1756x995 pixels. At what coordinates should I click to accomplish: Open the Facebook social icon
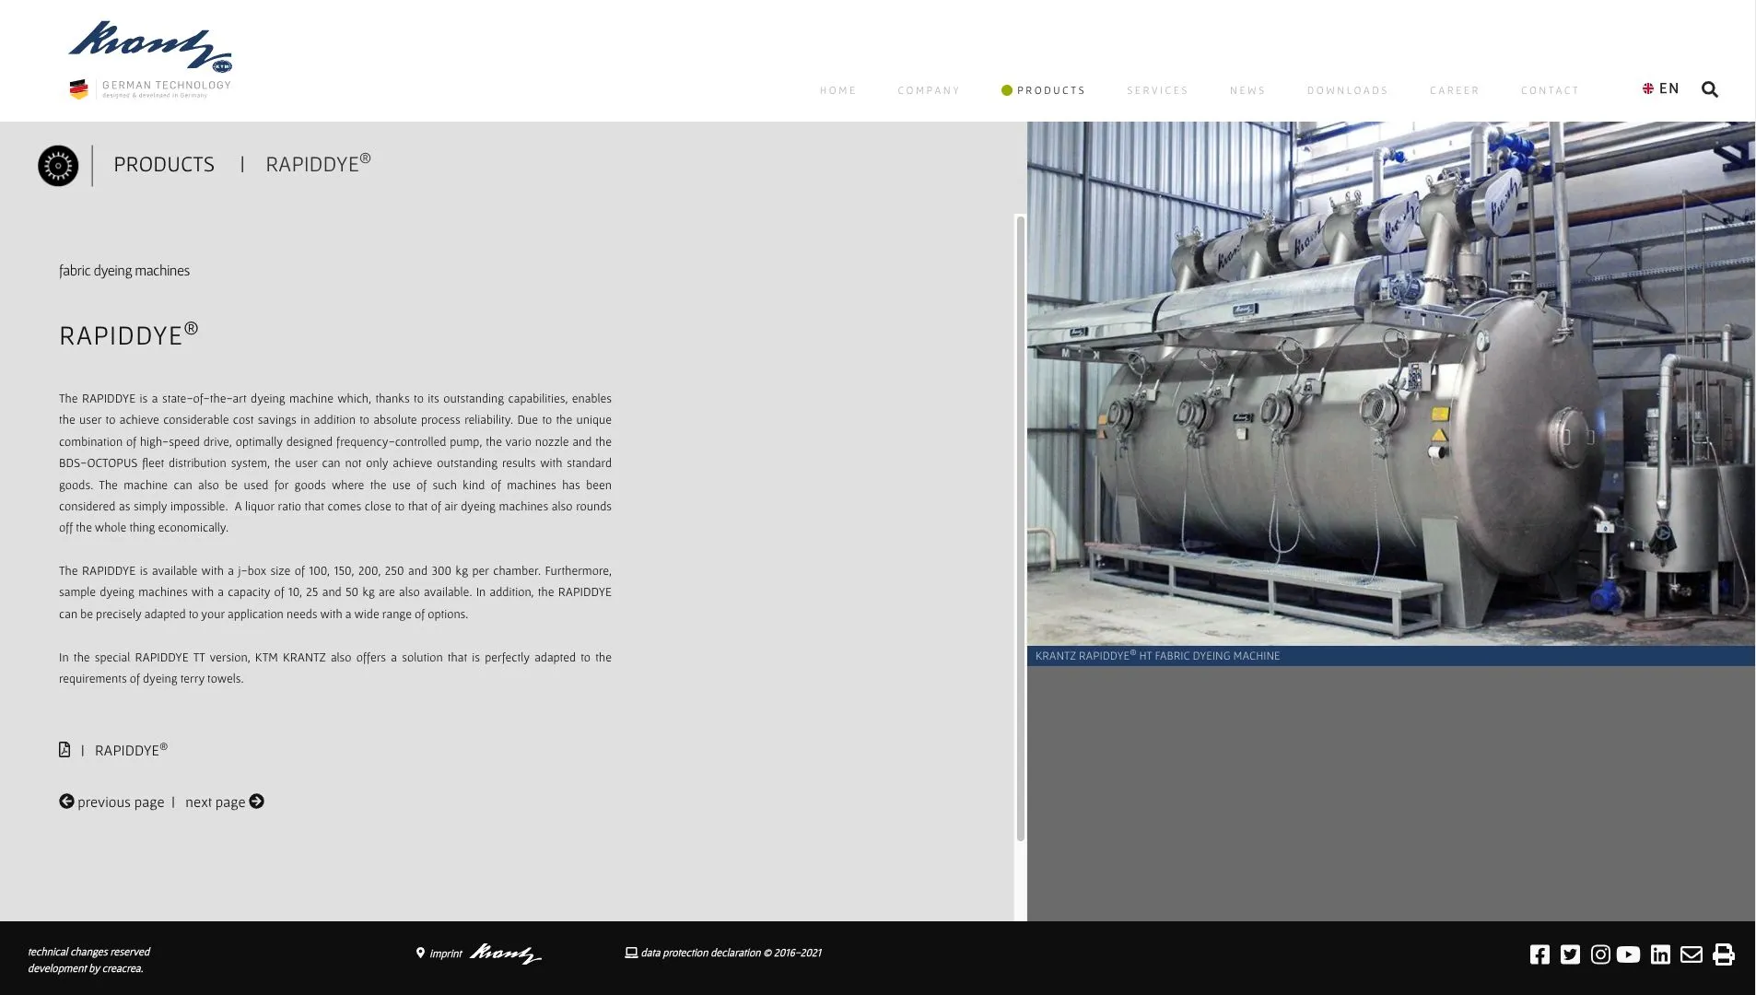[x=1539, y=954]
